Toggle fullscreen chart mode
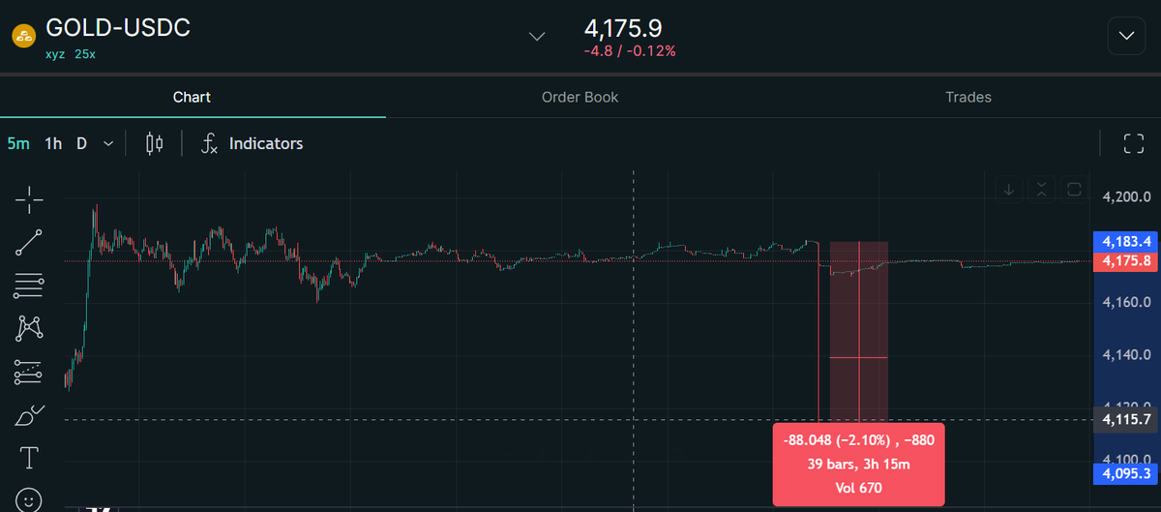Viewport: 1161px width, 512px height. [x=1134, y=143]
